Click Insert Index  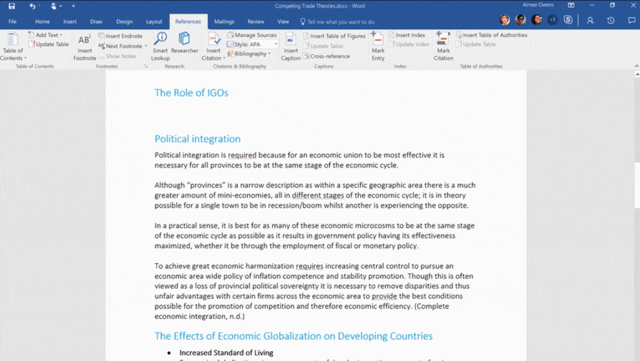tap(407, 35)
